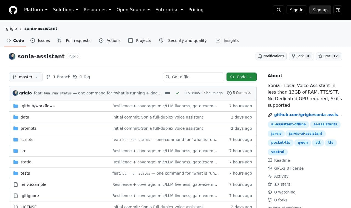The image size is (351, 208).
Task: Click the GitHub logo icon
Action: (x=13, y=10)
